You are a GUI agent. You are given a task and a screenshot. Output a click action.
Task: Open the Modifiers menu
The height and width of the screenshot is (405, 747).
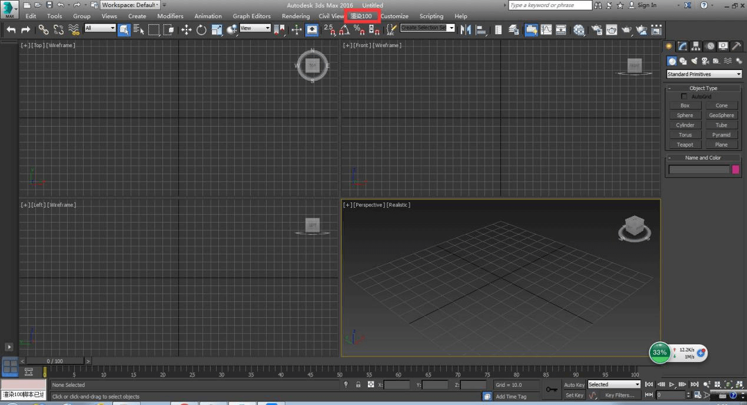click(170, 16)
